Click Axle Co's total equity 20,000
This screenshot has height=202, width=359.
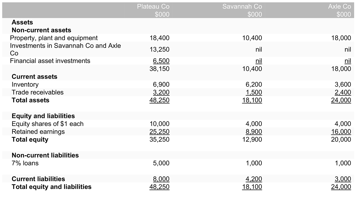click(341, 140)
